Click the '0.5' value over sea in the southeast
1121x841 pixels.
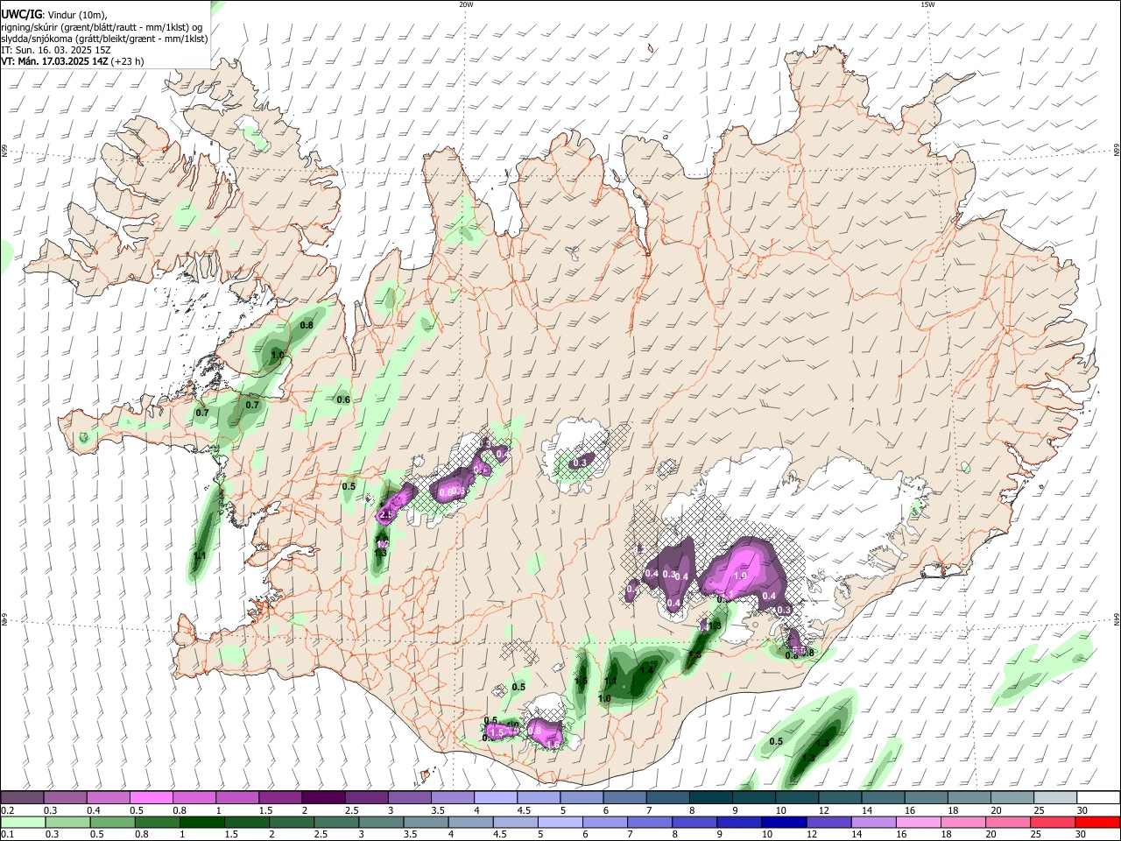pyautogui.click(x=776, y=741)
